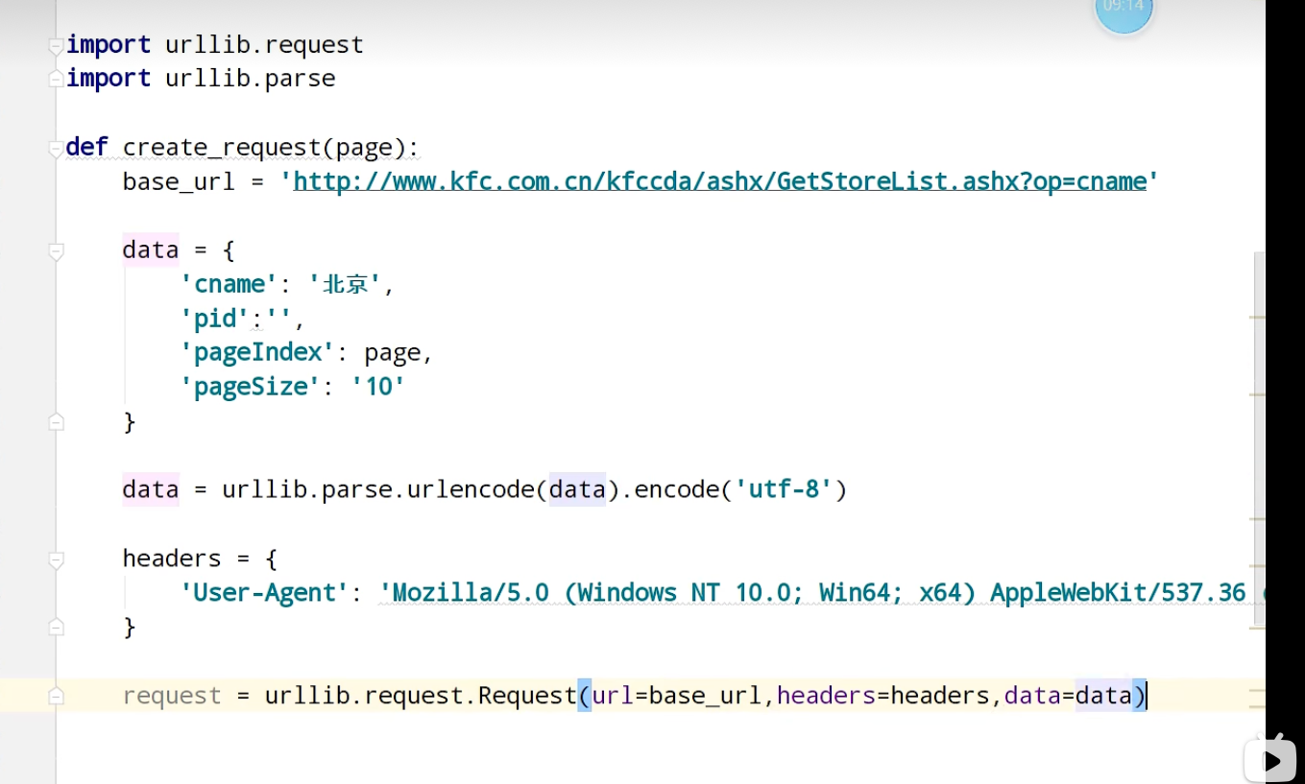This screenshot has width=1305, height=784.
Task: Click the function name 'create_request'
Action: [221, 148]
